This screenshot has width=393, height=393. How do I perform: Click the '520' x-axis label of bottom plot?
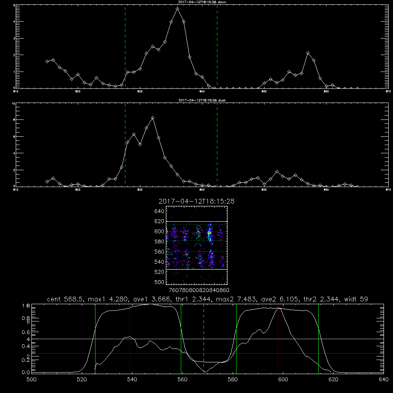pyautogui.click(x=82, y=380)
